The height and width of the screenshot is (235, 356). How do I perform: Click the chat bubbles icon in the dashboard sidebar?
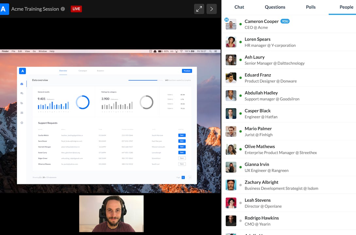pos(22,94)
